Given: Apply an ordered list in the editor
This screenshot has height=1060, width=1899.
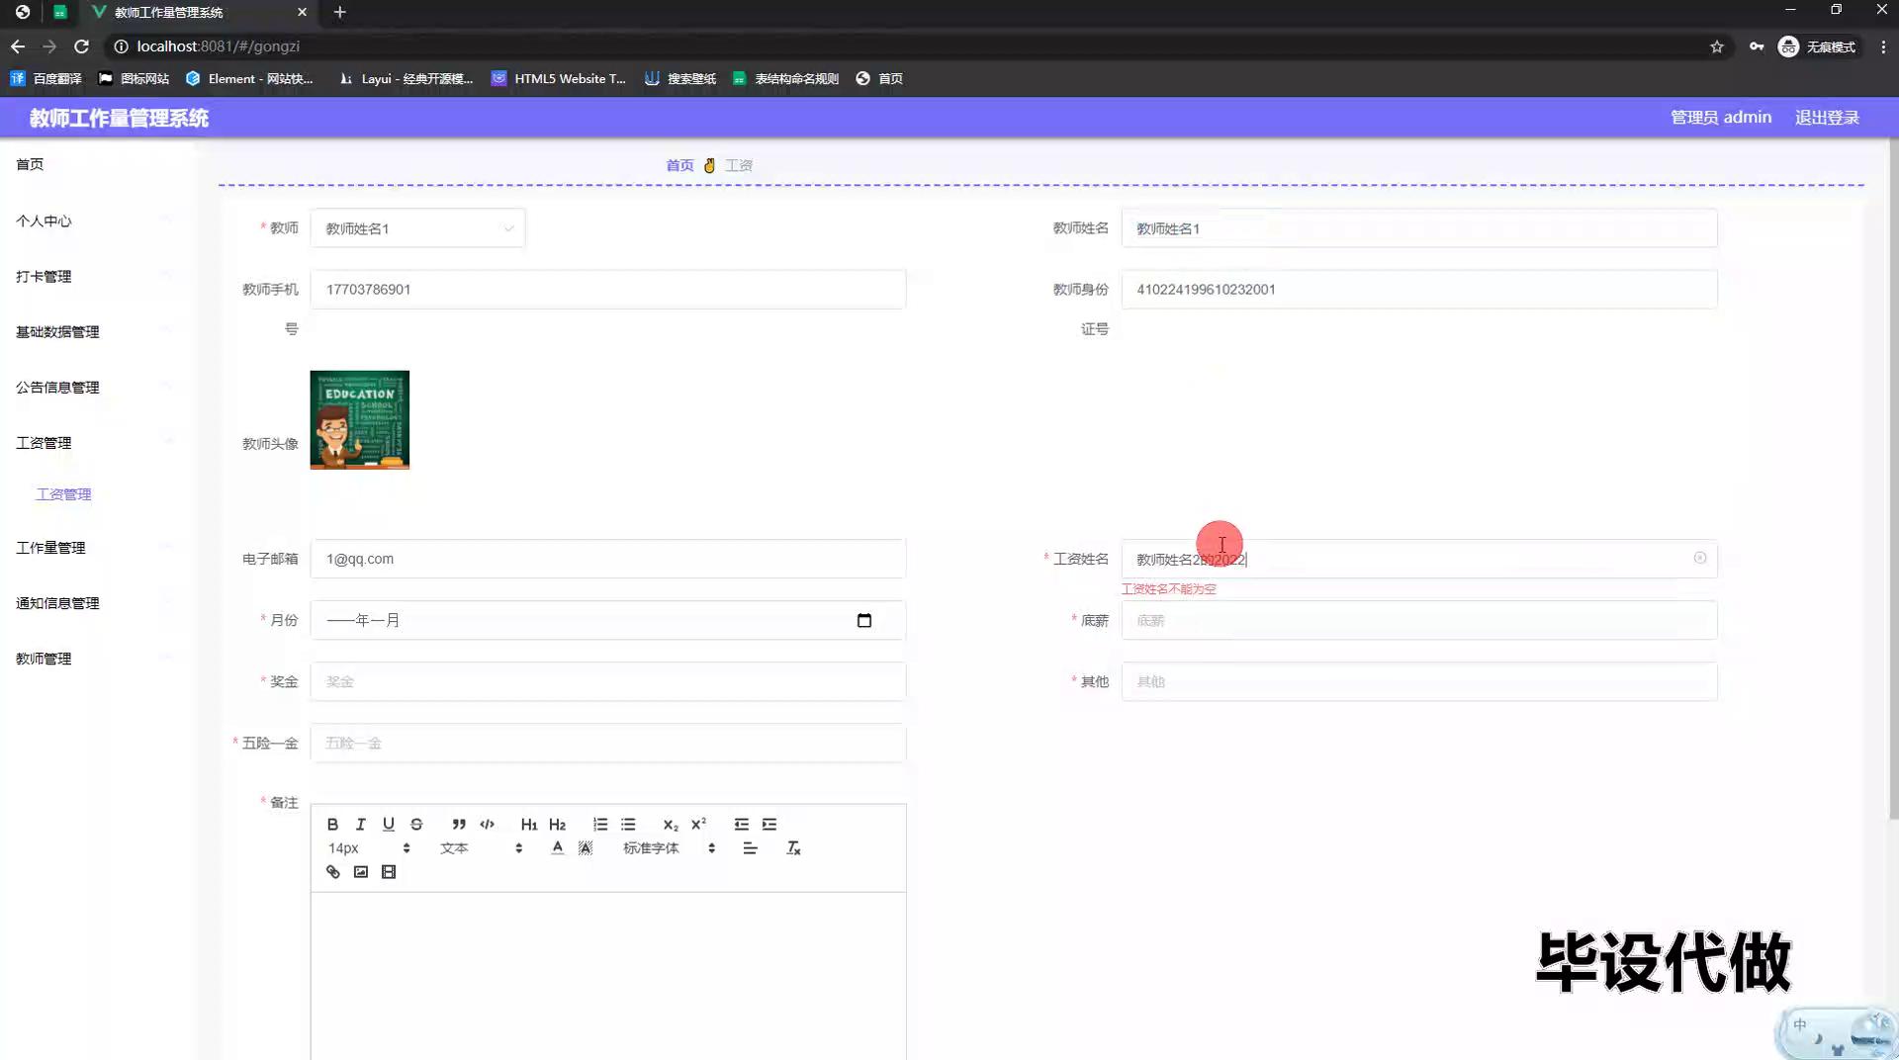Looking at the screenshot, I should coord(599,824).
